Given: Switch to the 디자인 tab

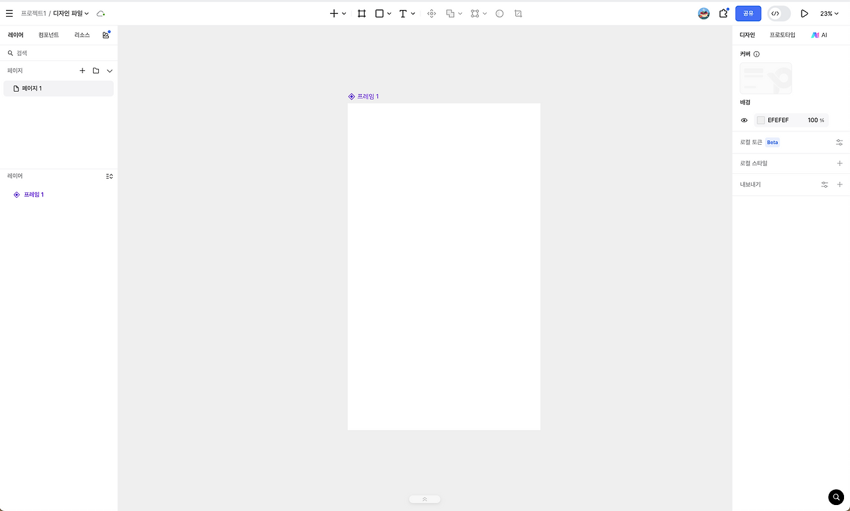Looking at the screenshot, I should click(748, 35).
